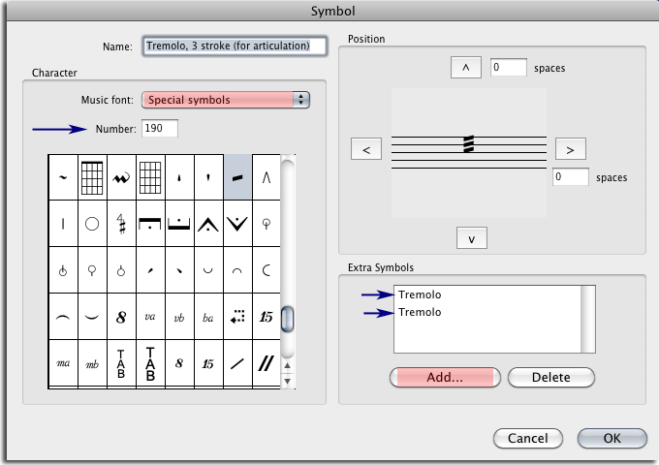
Task: Select the large upward arc slur symbol
Action: [x=63, y=317]
